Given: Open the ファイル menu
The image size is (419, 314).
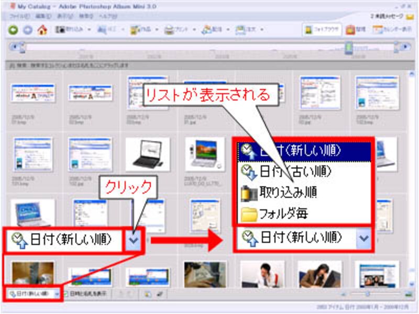Looking at the screenshot, I should pos(19,16).
